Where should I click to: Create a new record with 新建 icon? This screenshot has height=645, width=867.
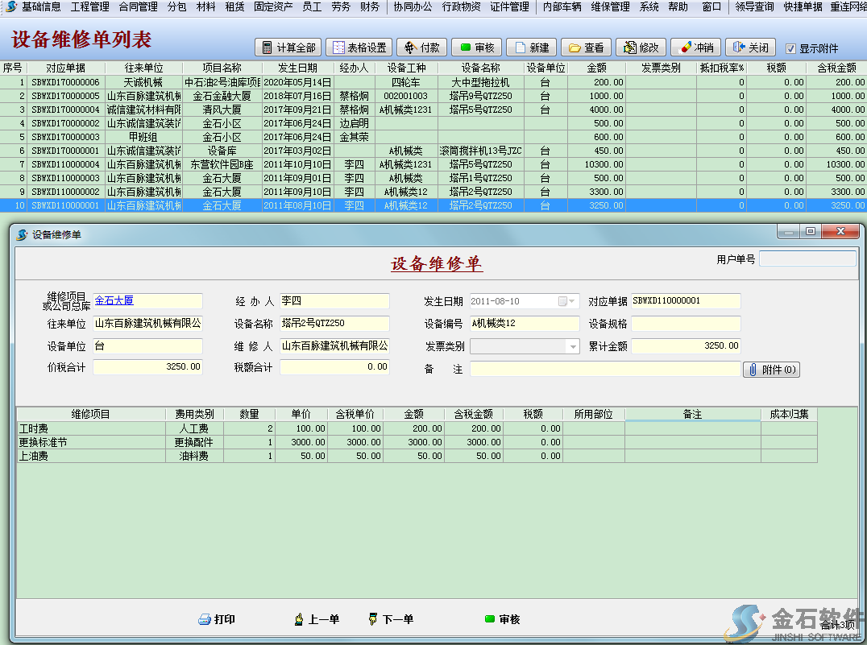click(x=531, y=47)
